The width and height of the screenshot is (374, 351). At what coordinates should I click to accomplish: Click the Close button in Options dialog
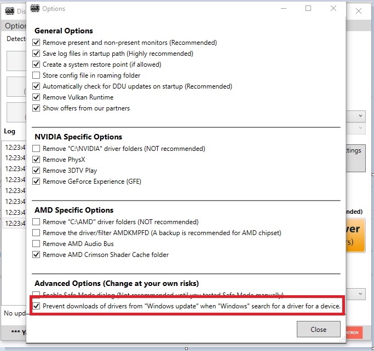(x=319, y=329)
